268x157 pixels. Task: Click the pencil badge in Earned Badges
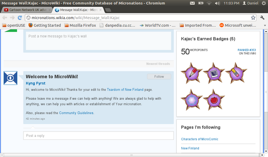coord(192,73)
